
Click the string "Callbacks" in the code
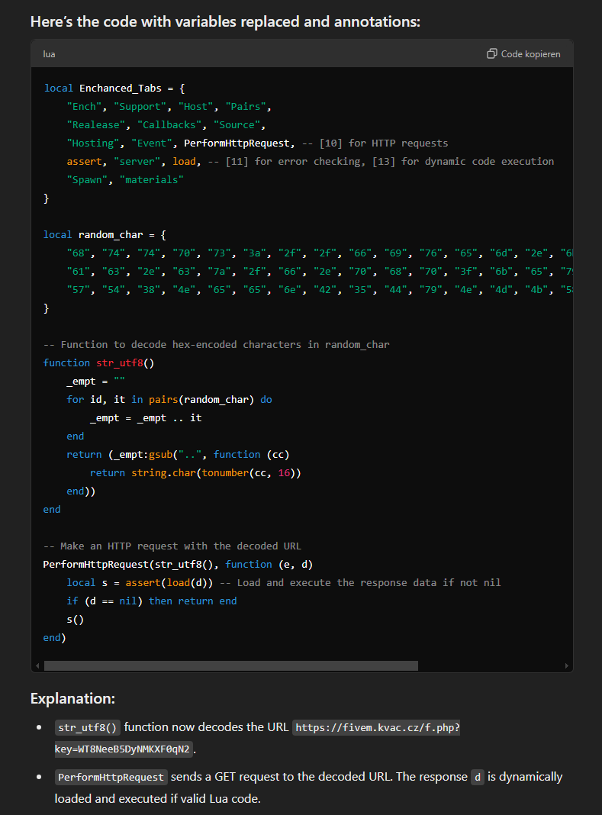(169, 124)
